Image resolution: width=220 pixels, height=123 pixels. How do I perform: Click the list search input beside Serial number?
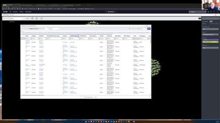click(x=54, y=29)
